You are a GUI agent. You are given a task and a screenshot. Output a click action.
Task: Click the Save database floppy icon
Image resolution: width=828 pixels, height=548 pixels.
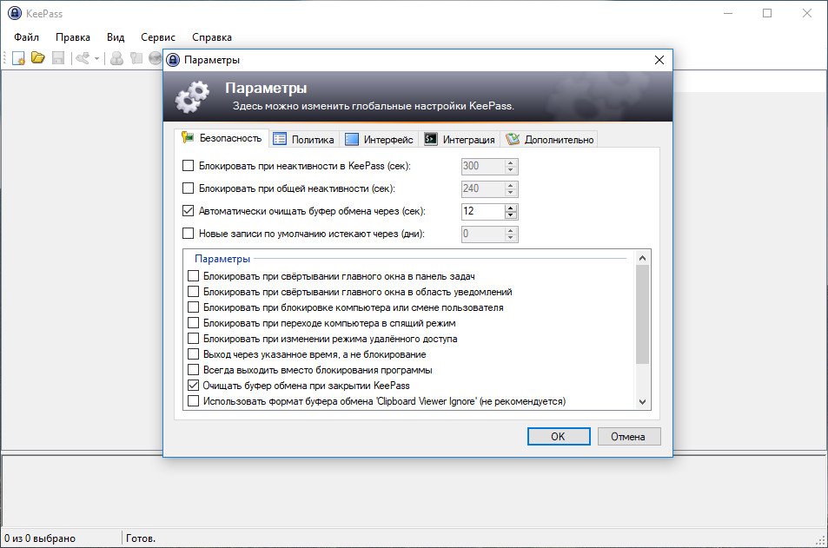click(58, 57)
